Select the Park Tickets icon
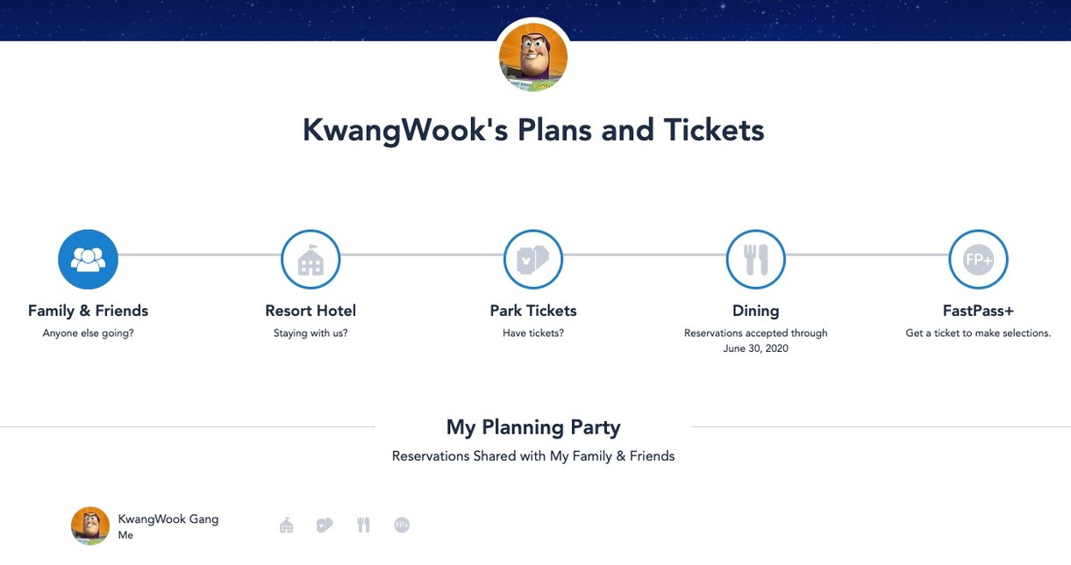Screen dimensions: 1071x565 [533, 260]
